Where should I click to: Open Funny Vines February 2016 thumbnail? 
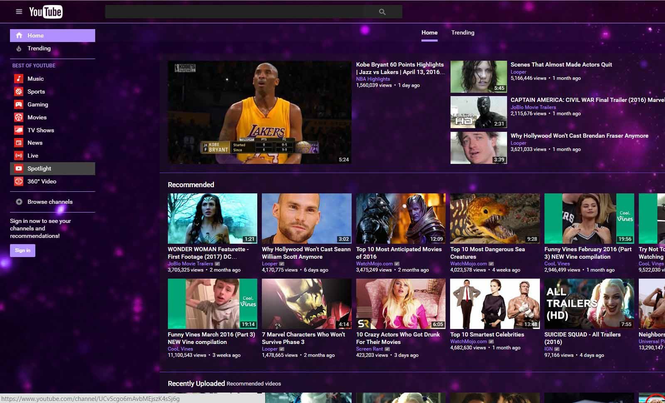click(x=589, y=218)
